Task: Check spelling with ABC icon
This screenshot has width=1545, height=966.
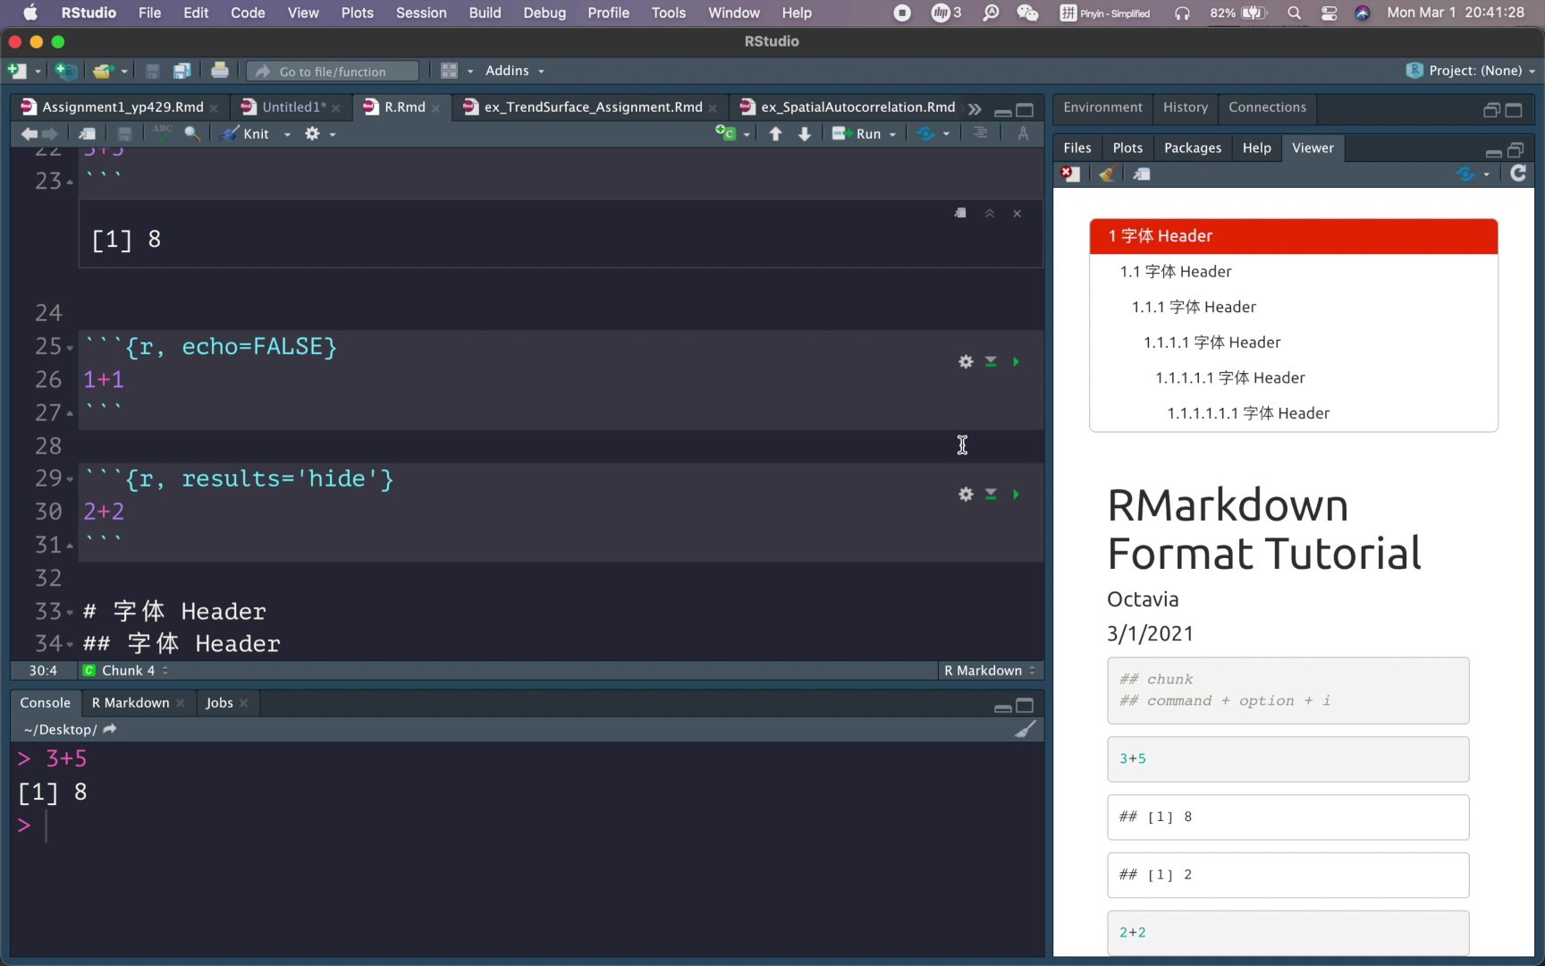Action: (x=161, y=132)
